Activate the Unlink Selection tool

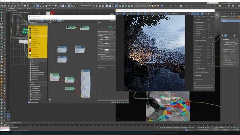[12, 6]
